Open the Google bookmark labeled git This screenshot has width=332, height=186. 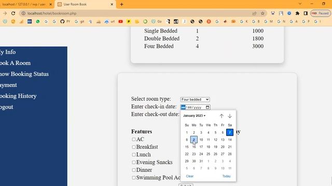pyautogui.click(x=79, y=22)
